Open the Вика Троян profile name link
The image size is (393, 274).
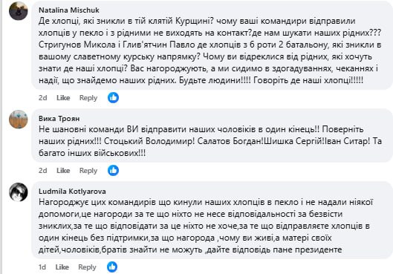point(59,119)
